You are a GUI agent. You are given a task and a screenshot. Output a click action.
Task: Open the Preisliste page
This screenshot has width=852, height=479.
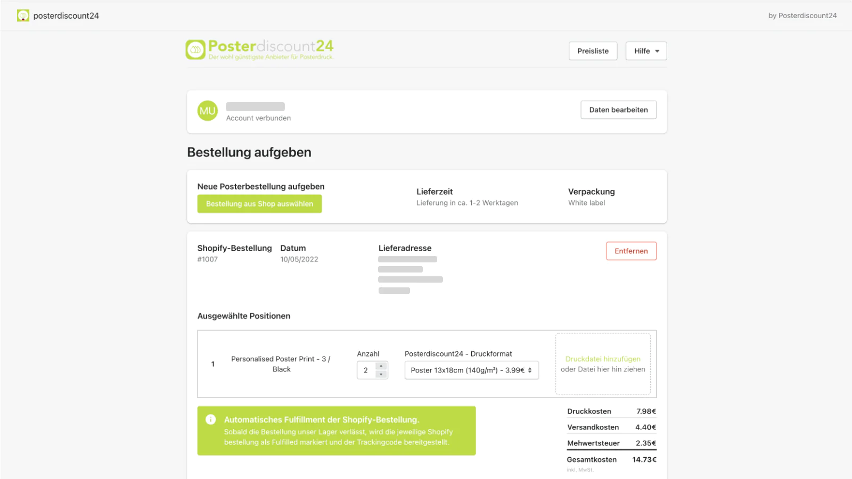click(593, 51)
